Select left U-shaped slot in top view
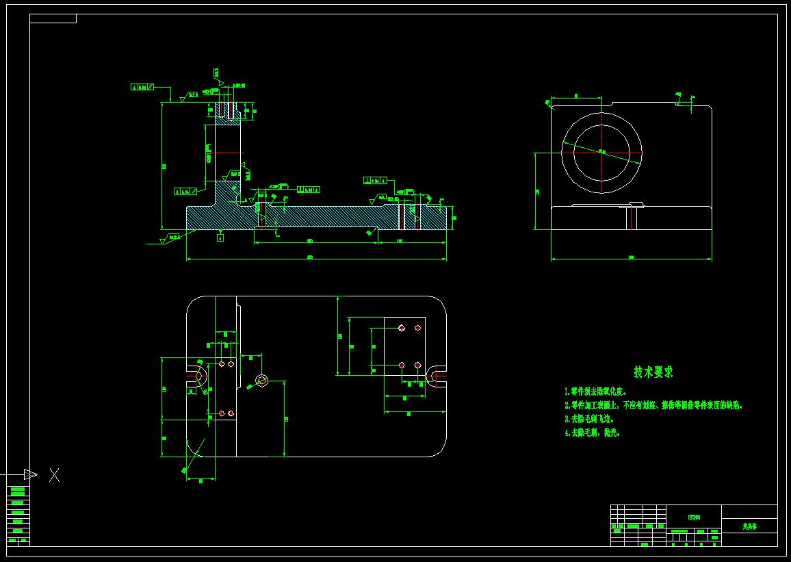The height and width of the screenshot is (562, 791). 197,376
